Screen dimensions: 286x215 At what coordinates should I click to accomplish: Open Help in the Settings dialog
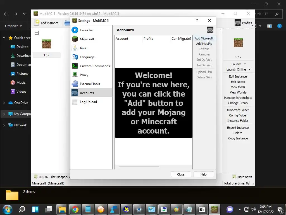click(x=204, y=174)
